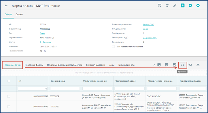Screen dimensions: 208x113
Task: Sort by the № column header
Action: tap(20, 81)
